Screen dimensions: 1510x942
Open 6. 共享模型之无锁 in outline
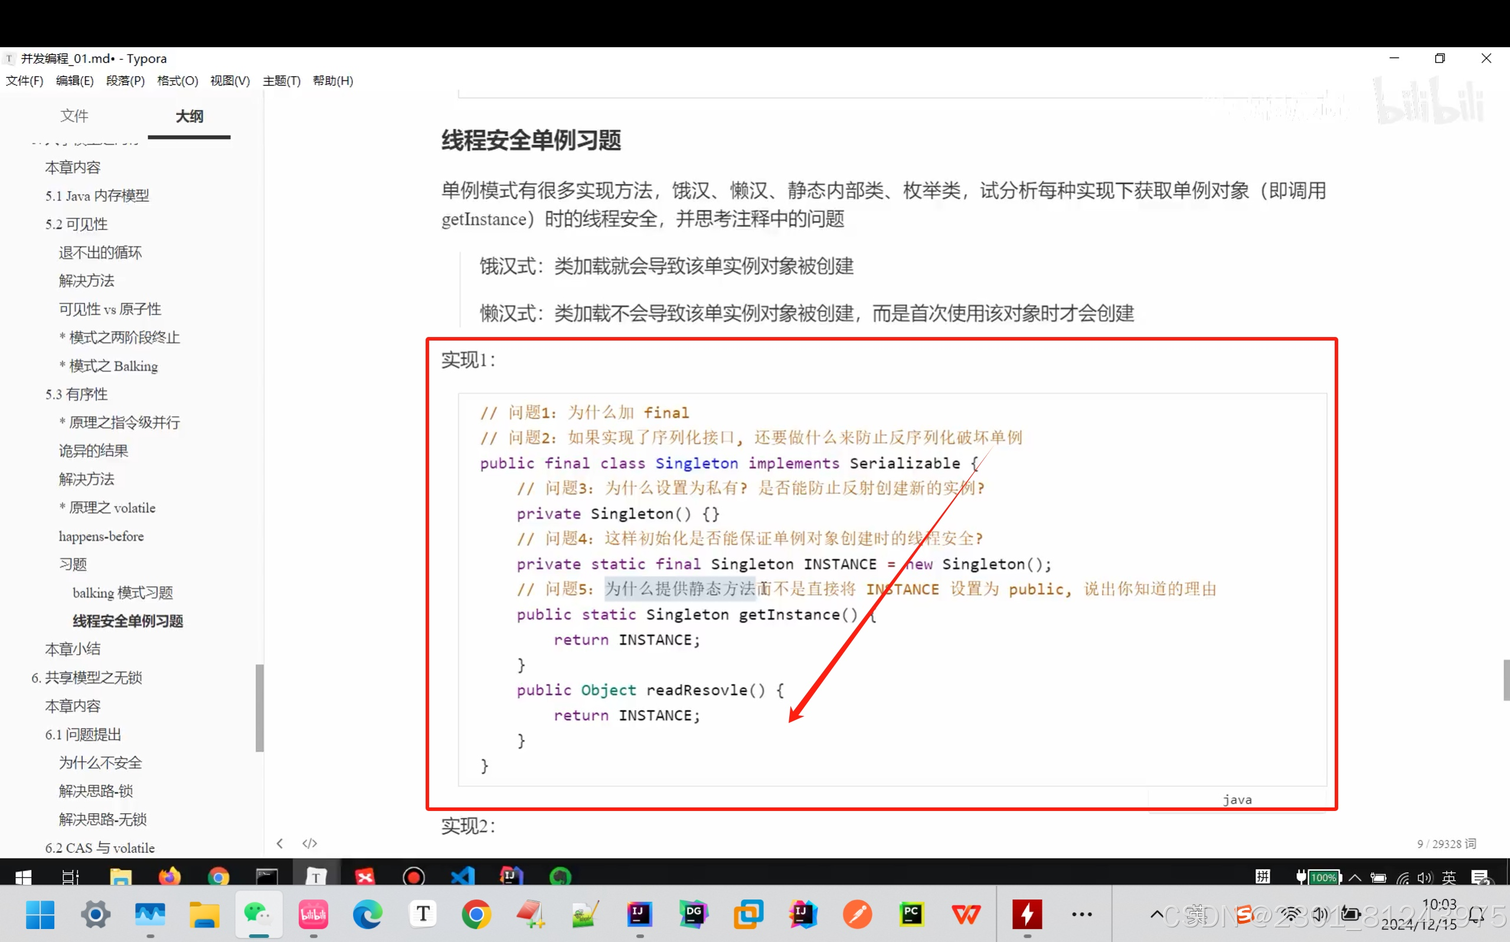tap(87, 677)
